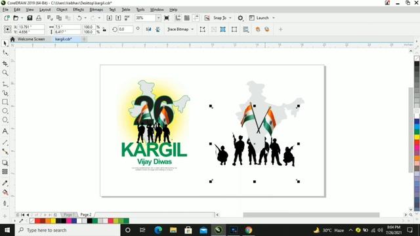Viewport: 420px width, 236px height.
Task: Click the Trace Bitmap button
Action: tap(178, 29)
